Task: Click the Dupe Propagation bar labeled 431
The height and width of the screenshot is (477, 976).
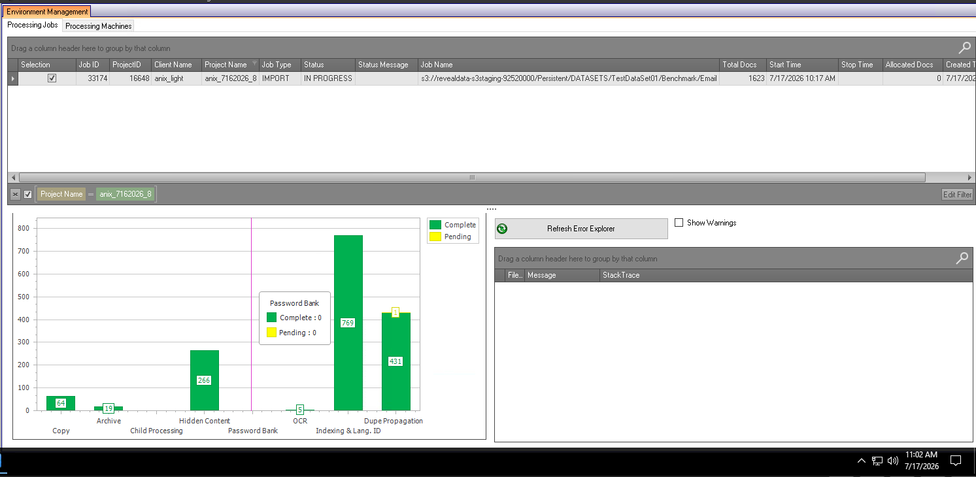Action: coord(395,361)
